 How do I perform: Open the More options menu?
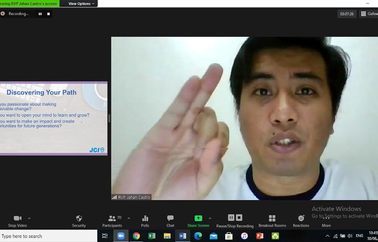(326, 221)
